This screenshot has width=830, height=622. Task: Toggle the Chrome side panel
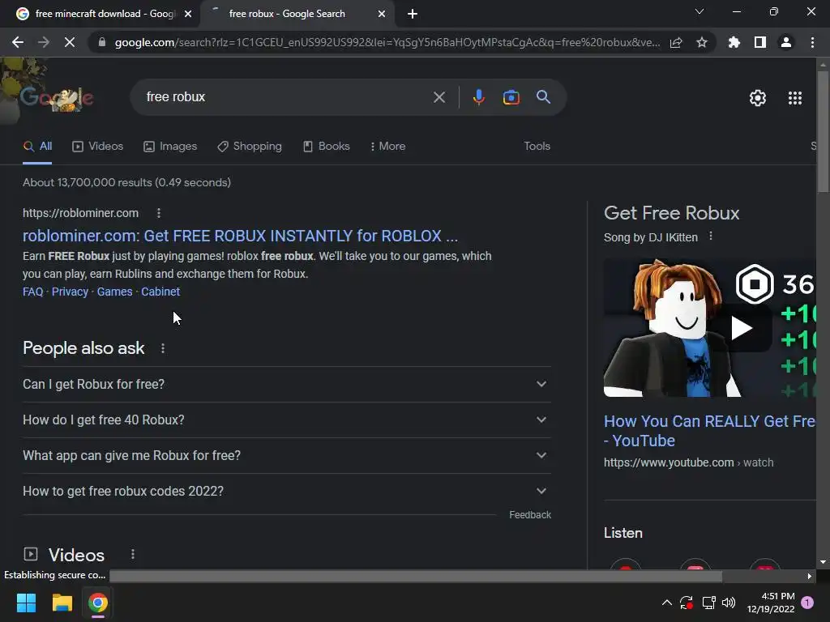(x=760, y=42)
